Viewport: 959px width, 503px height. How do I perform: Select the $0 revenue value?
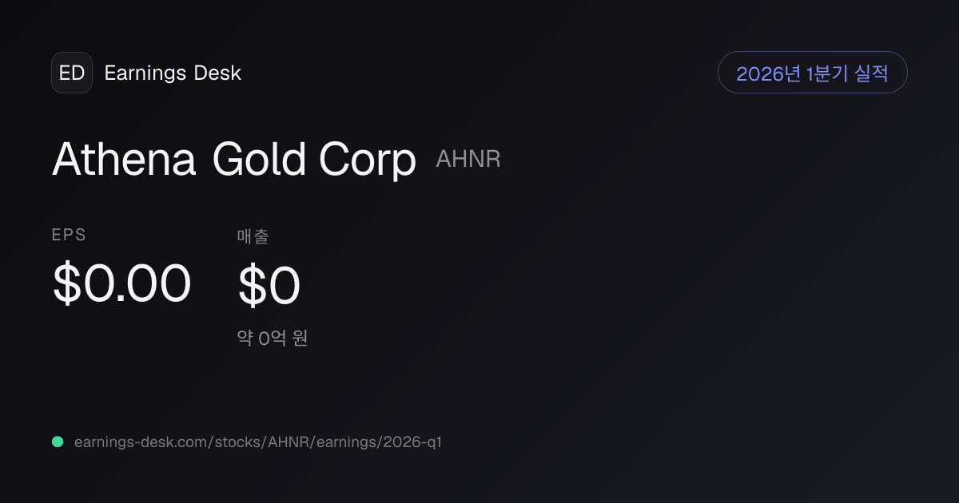click(269, 287)
